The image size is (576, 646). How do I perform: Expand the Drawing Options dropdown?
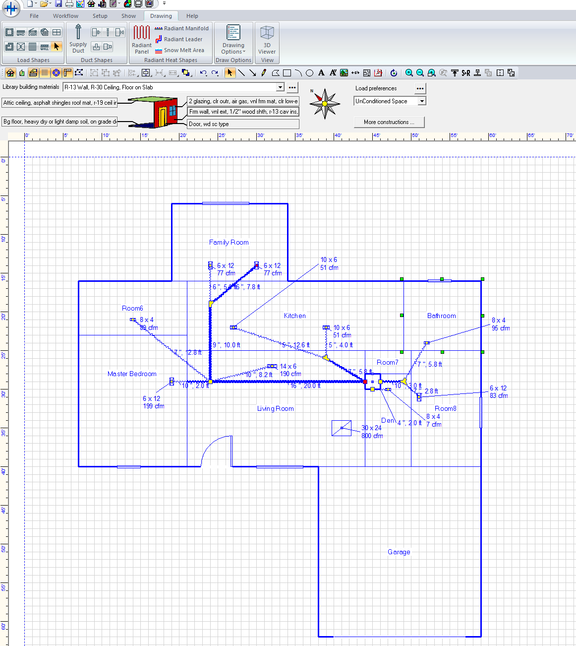point(233,40)
